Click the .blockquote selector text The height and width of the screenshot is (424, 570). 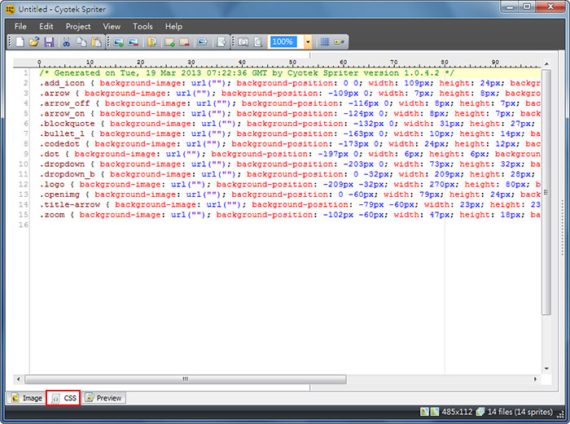coord(68,124)
